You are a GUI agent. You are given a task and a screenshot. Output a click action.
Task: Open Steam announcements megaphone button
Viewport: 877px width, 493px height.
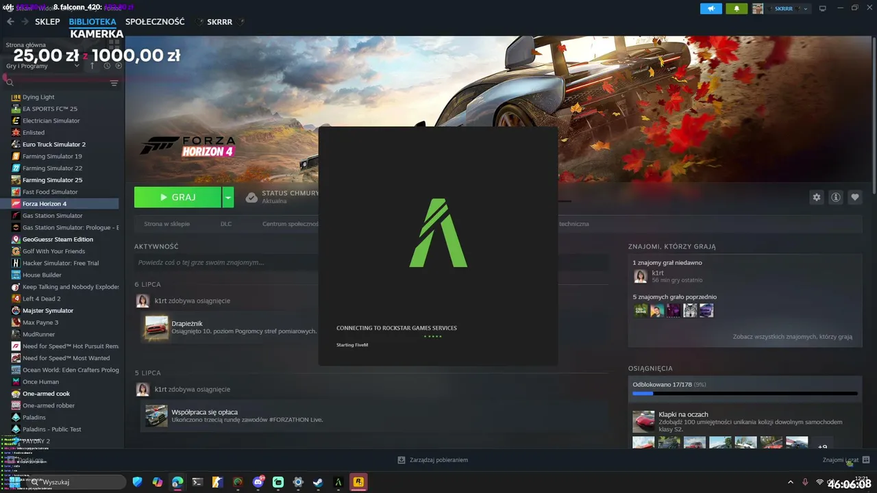point(711,8)
